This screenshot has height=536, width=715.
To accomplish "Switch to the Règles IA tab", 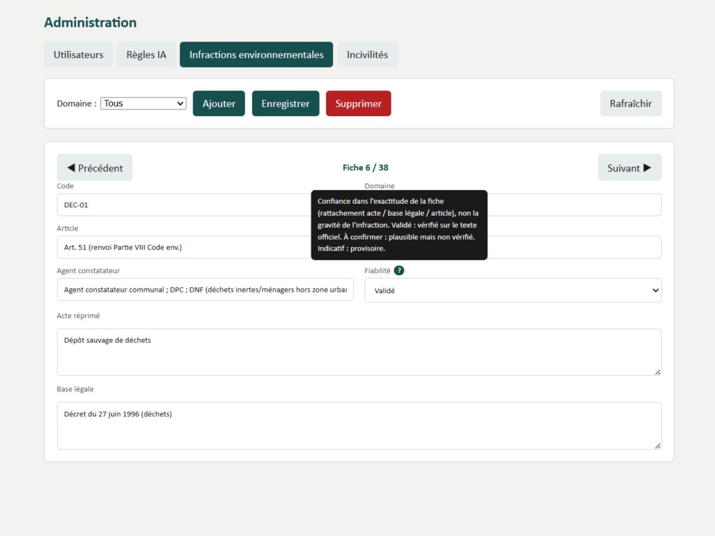I will [x=147, y=55].
